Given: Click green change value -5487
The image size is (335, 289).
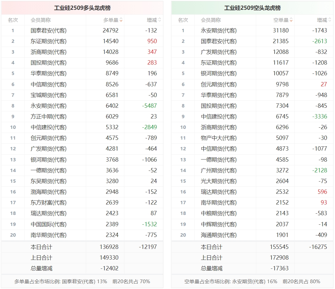Looking at the screenshot, I should 150,106.
